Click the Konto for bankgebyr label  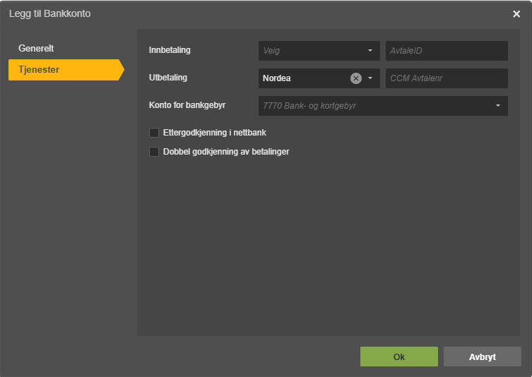pyautogui.click(x=187, y=105)
